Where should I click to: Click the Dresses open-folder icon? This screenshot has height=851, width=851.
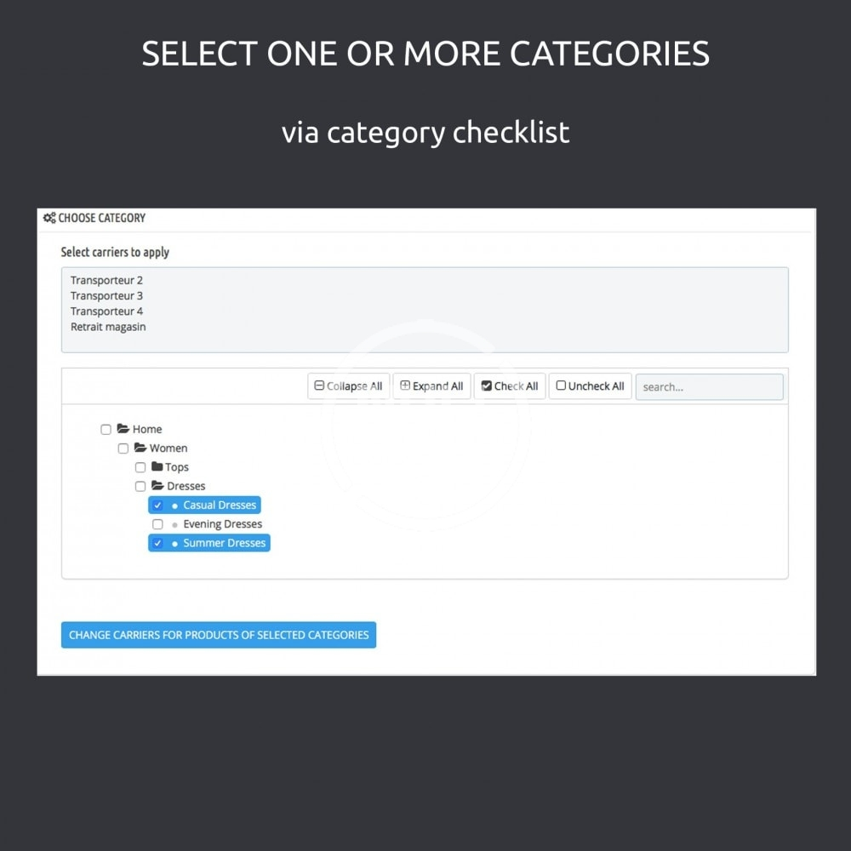pyautogui.click(x=157, y=486)
